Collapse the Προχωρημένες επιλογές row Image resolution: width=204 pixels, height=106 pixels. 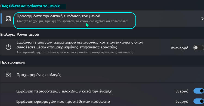[x=102, y=75]
